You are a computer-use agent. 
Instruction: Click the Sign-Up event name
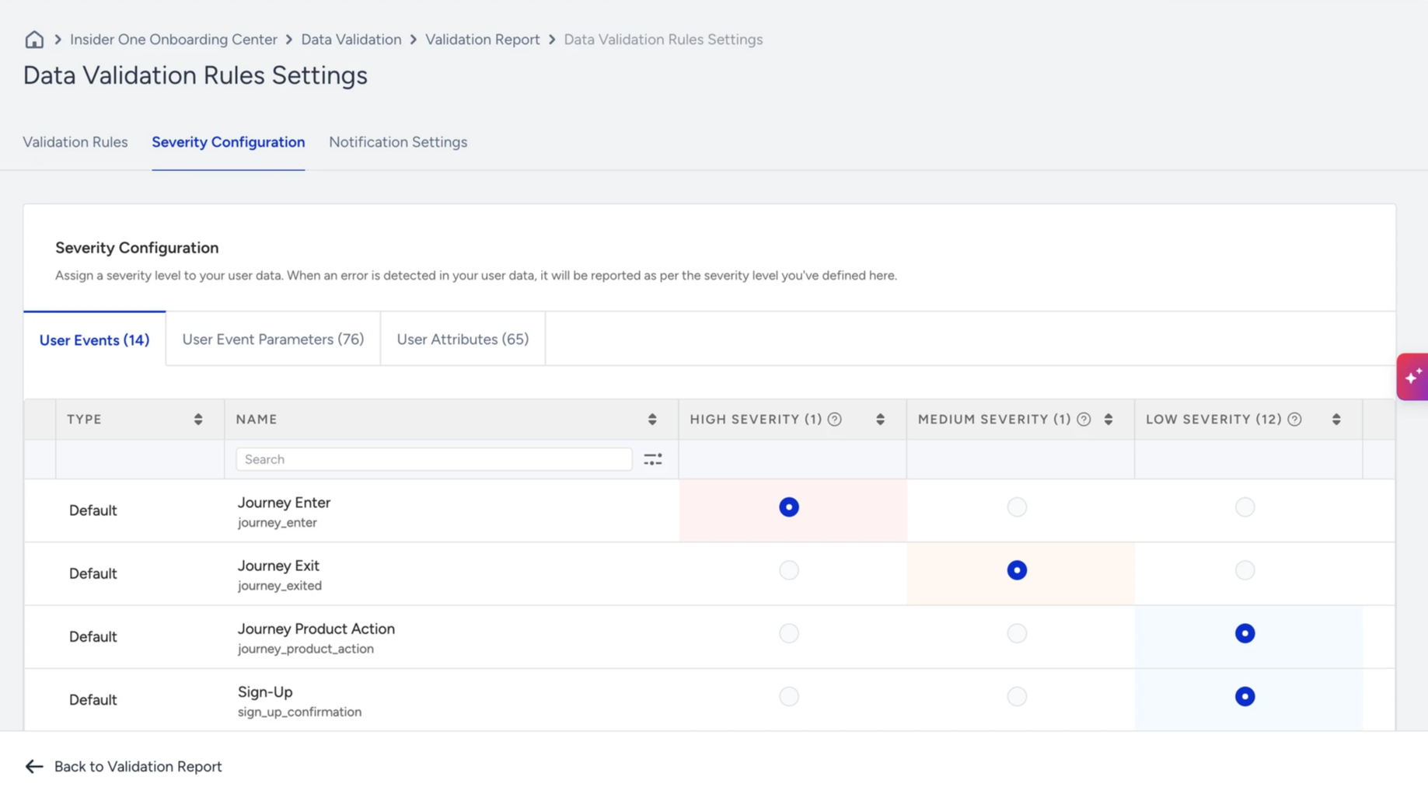[x=265, y=691]
